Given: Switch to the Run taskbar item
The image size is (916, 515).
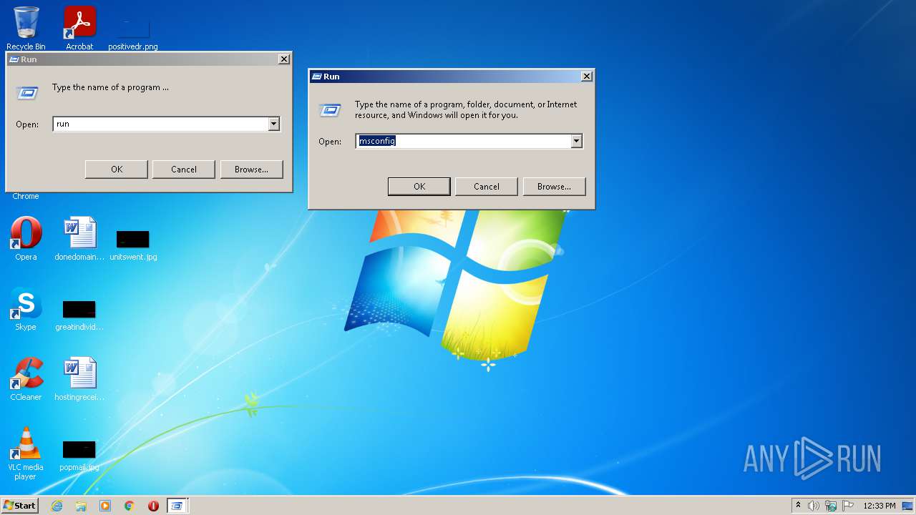Looking at the screenshot, I should coord(177,506).
